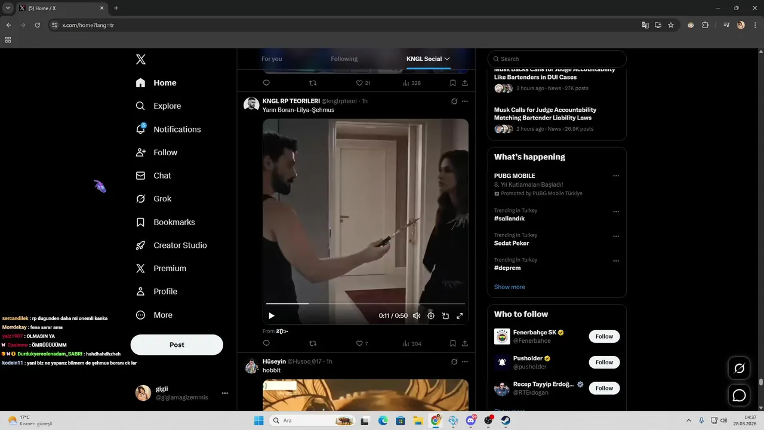Viewport: 764px width, 430px height.
Task: Bookmark the KNGL RP TEORILERI post
Action: (x=453, y=343)
